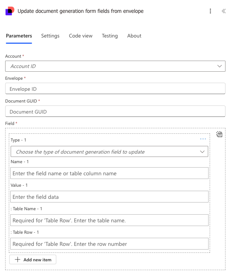Select the Parameters tab

click(x=19, y=36)
